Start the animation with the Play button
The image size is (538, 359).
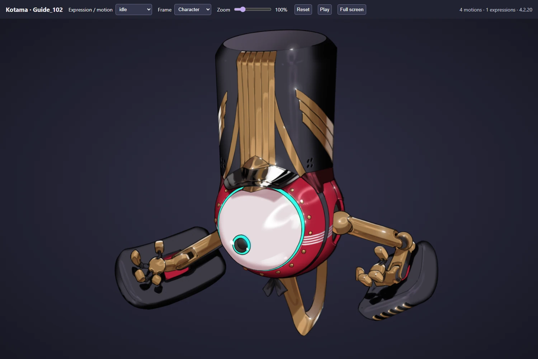point(325,10)
